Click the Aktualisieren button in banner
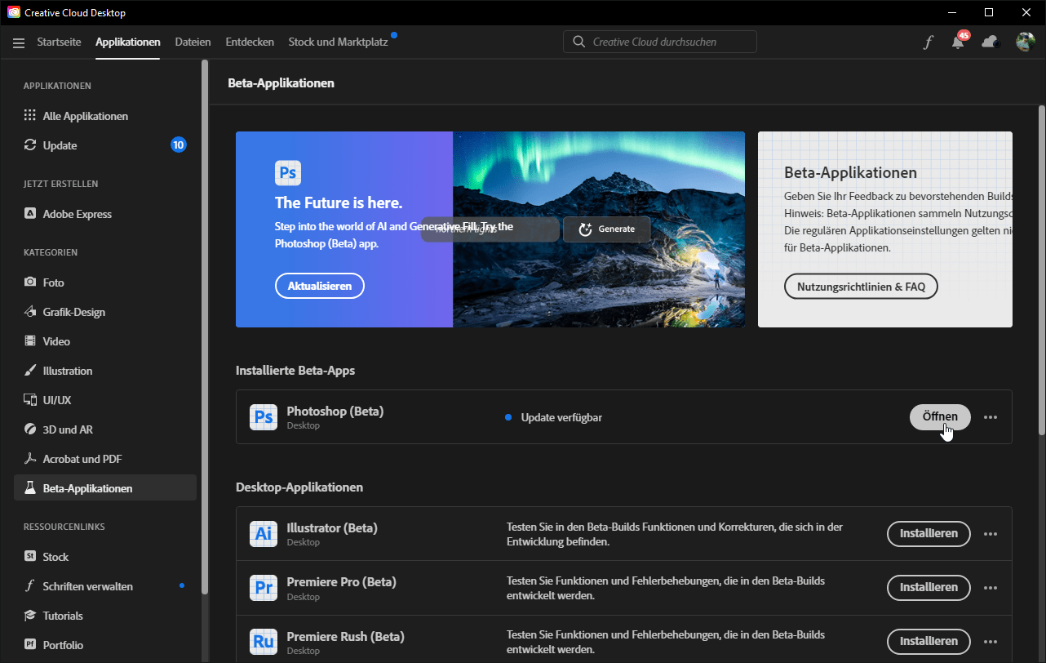 [x=319, y=286]
